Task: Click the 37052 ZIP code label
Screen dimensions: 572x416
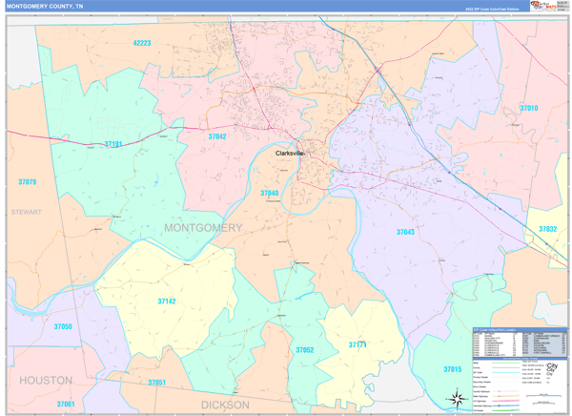Action: pos(304,350)
